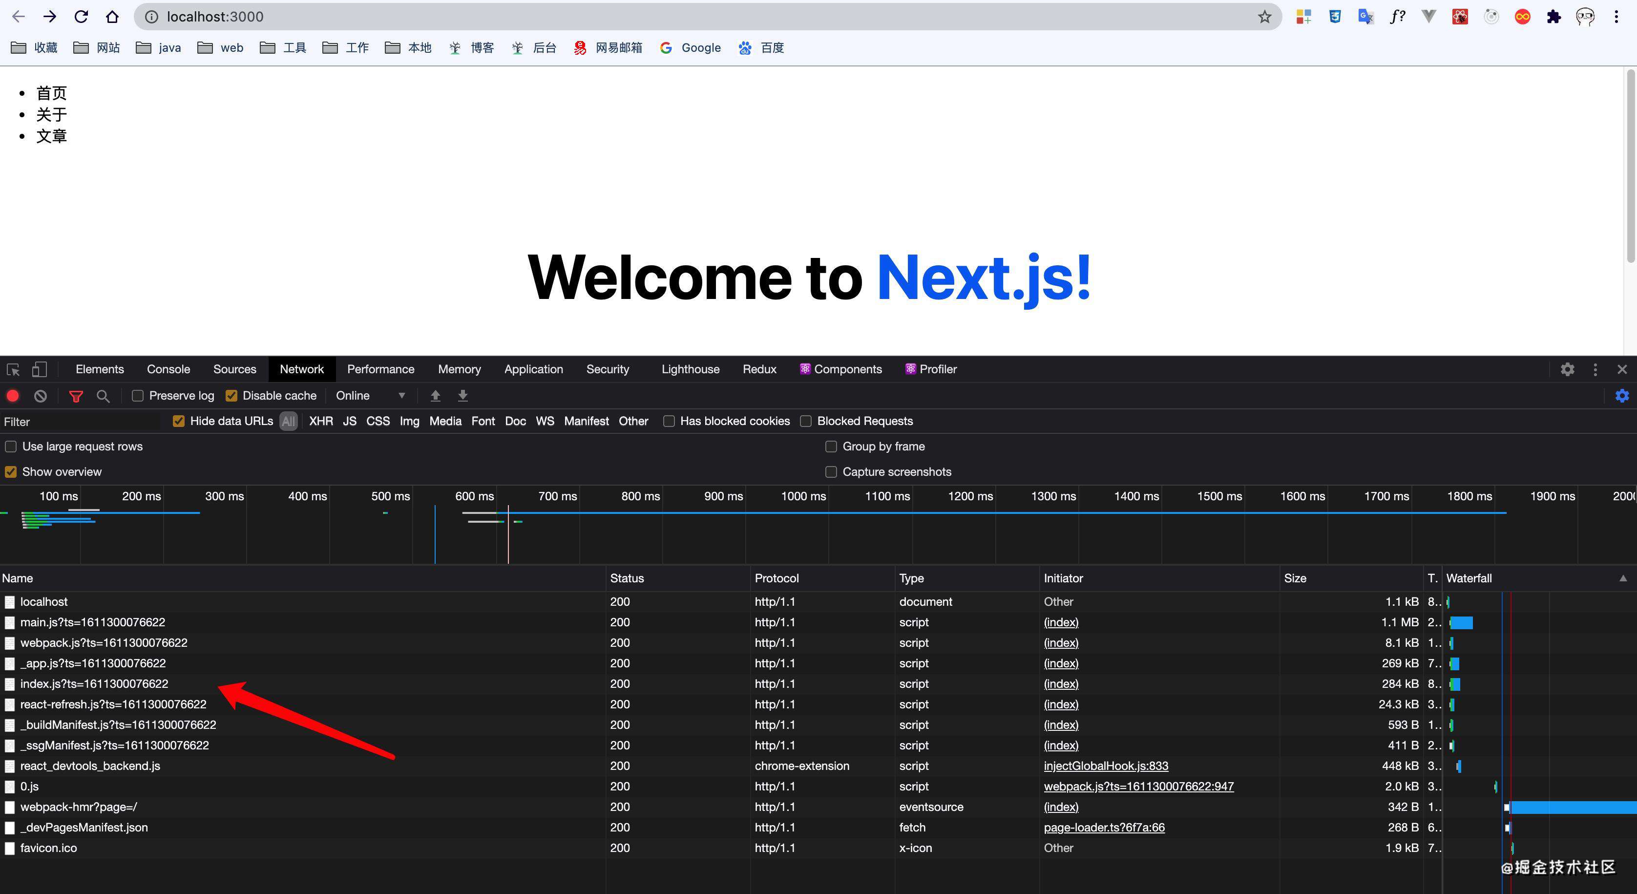Open the Chrome three-dot menu

pos(1616,17)
